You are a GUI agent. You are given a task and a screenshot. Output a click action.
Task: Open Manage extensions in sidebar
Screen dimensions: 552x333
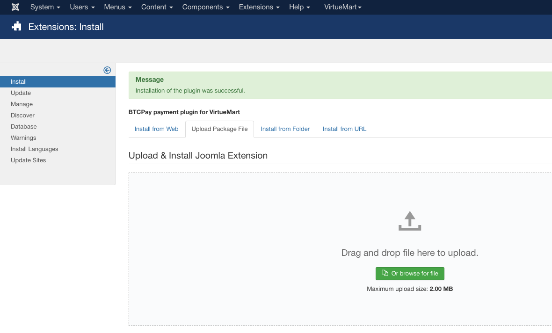pos(22,104)
